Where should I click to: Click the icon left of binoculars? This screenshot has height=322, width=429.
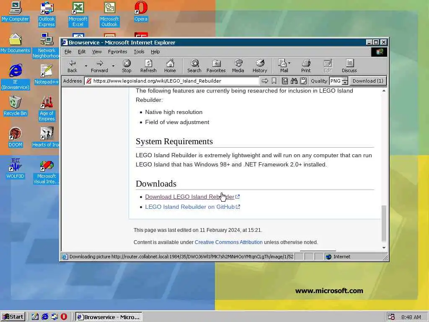pos(285,81)
